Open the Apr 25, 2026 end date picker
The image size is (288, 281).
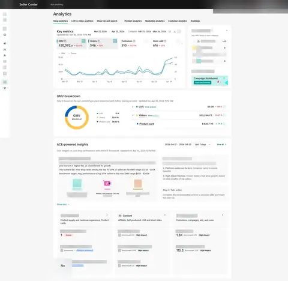(118, 32)
